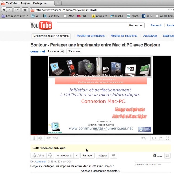Viewport: 174px width, 174px height.
Task: Open the SNCF bookmark
Action: [x=83, y=16]
